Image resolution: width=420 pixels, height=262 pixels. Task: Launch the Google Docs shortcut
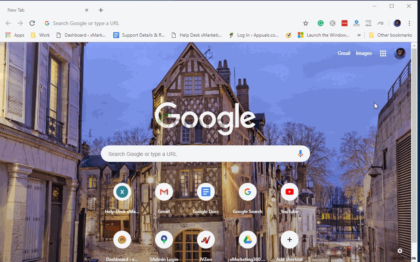[x=206, y=192]
